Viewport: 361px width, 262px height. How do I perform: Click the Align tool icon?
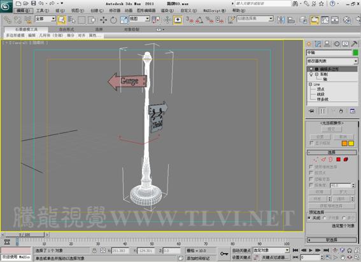click(291, 20)
